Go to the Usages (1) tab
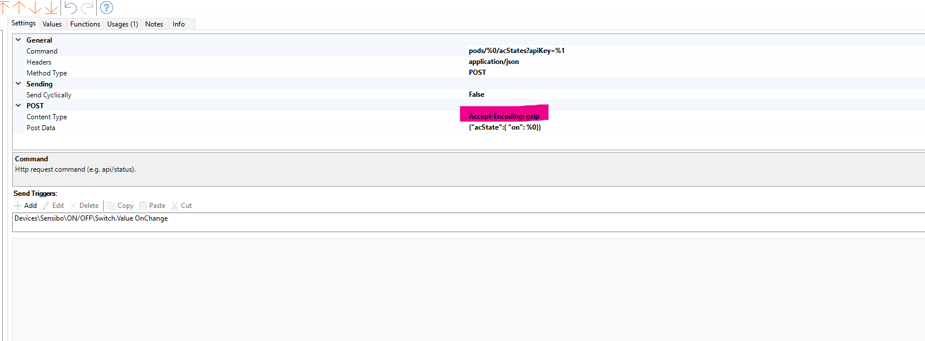925x341 pixels. 122,24
